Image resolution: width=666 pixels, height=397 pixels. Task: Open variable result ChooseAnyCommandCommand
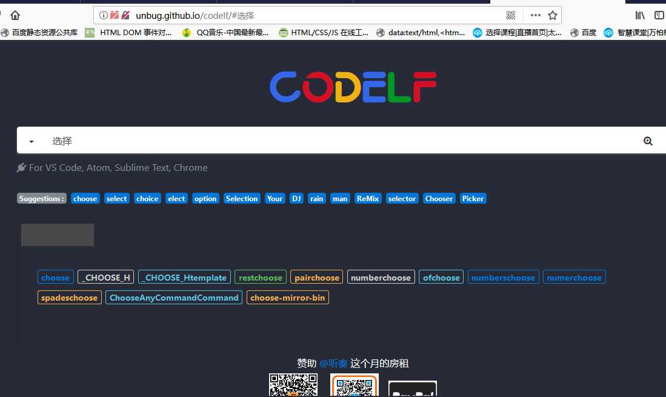174,298
